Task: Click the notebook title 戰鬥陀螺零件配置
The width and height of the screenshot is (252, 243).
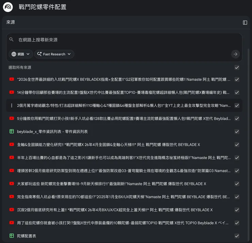Action: pos(43,7)
